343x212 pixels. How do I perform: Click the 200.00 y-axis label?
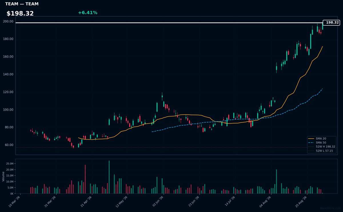(x=8, y=21)
